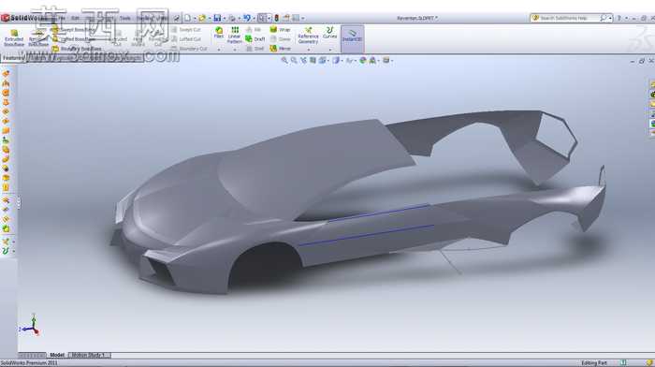Expand the Linear Pattern dropdown arrow
The width and height of the screenshot is (655, 367).
point(235,50)
